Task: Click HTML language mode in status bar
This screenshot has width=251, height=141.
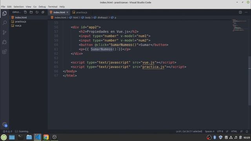Action: (234, 132)
